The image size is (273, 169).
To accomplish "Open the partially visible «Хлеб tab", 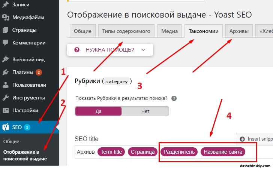I will tap(264, 31).
